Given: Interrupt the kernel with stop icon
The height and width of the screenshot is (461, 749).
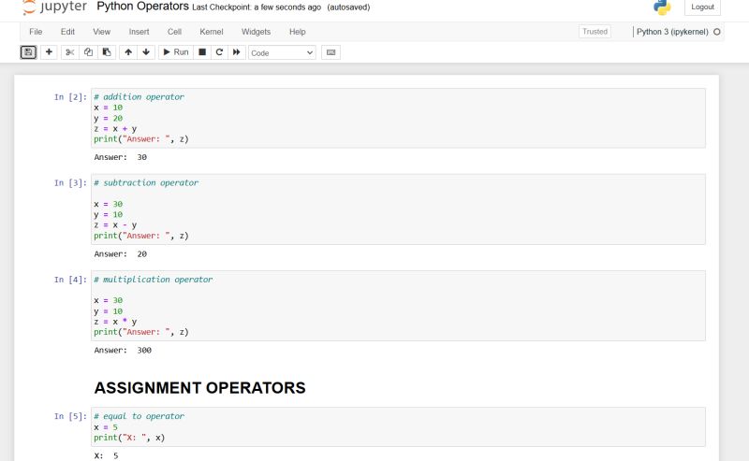Looking at the screenshot, I should pyautogui.click(x=202, y=52).
